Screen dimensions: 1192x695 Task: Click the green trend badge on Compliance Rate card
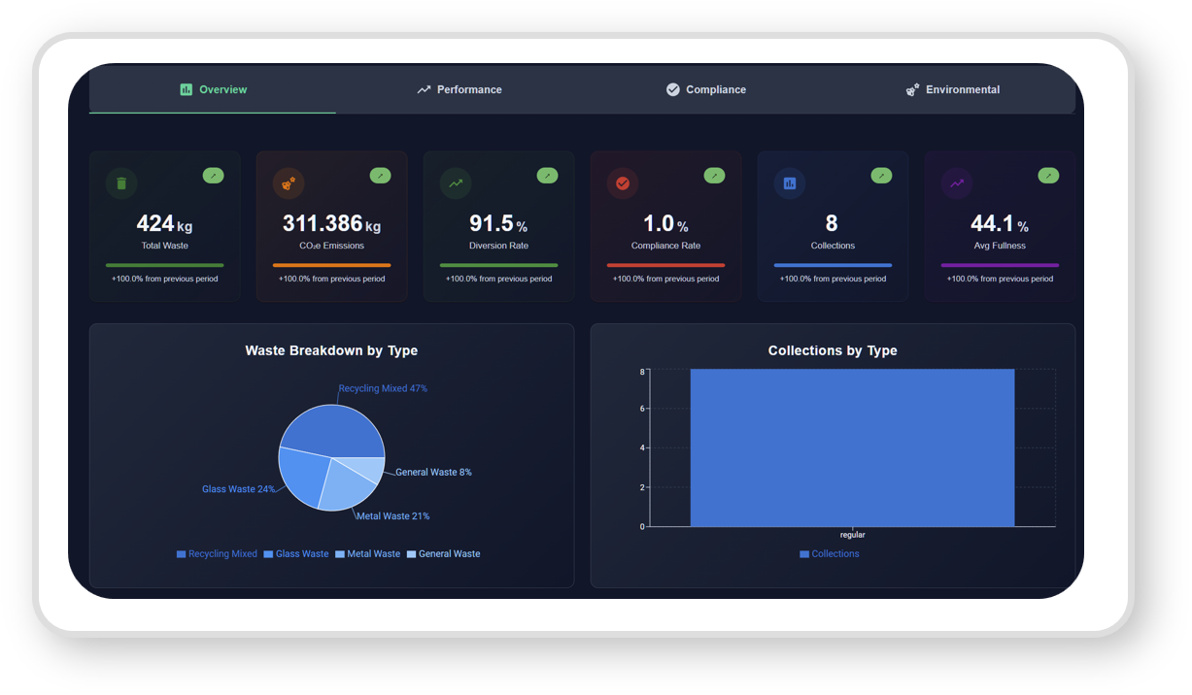tap(714, 176)
